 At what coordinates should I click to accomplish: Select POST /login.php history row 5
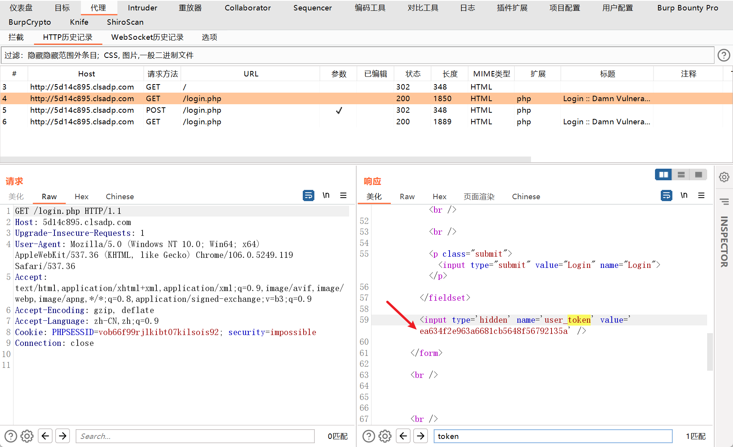coord(366,110)
